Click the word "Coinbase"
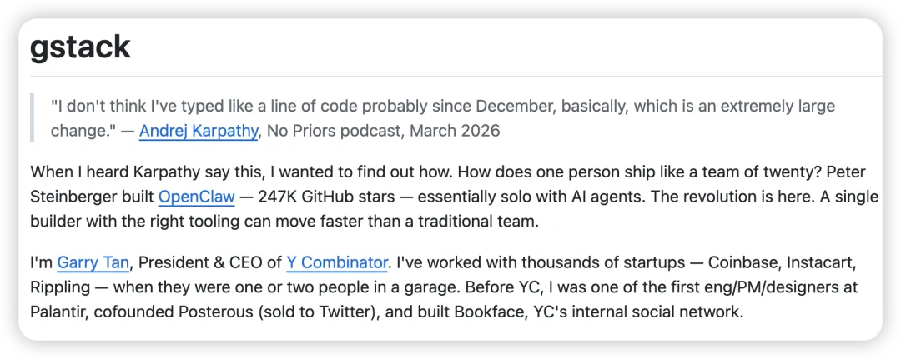 [x=744, y=262]
